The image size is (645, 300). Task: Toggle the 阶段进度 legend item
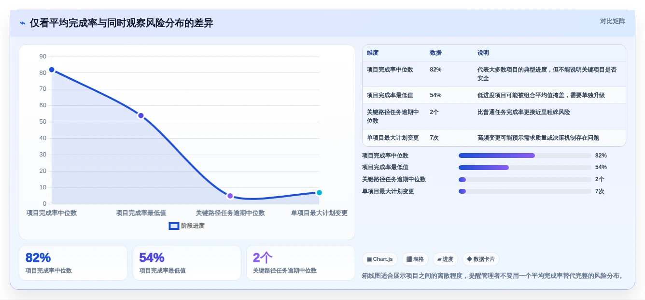(x=186, y=226)
